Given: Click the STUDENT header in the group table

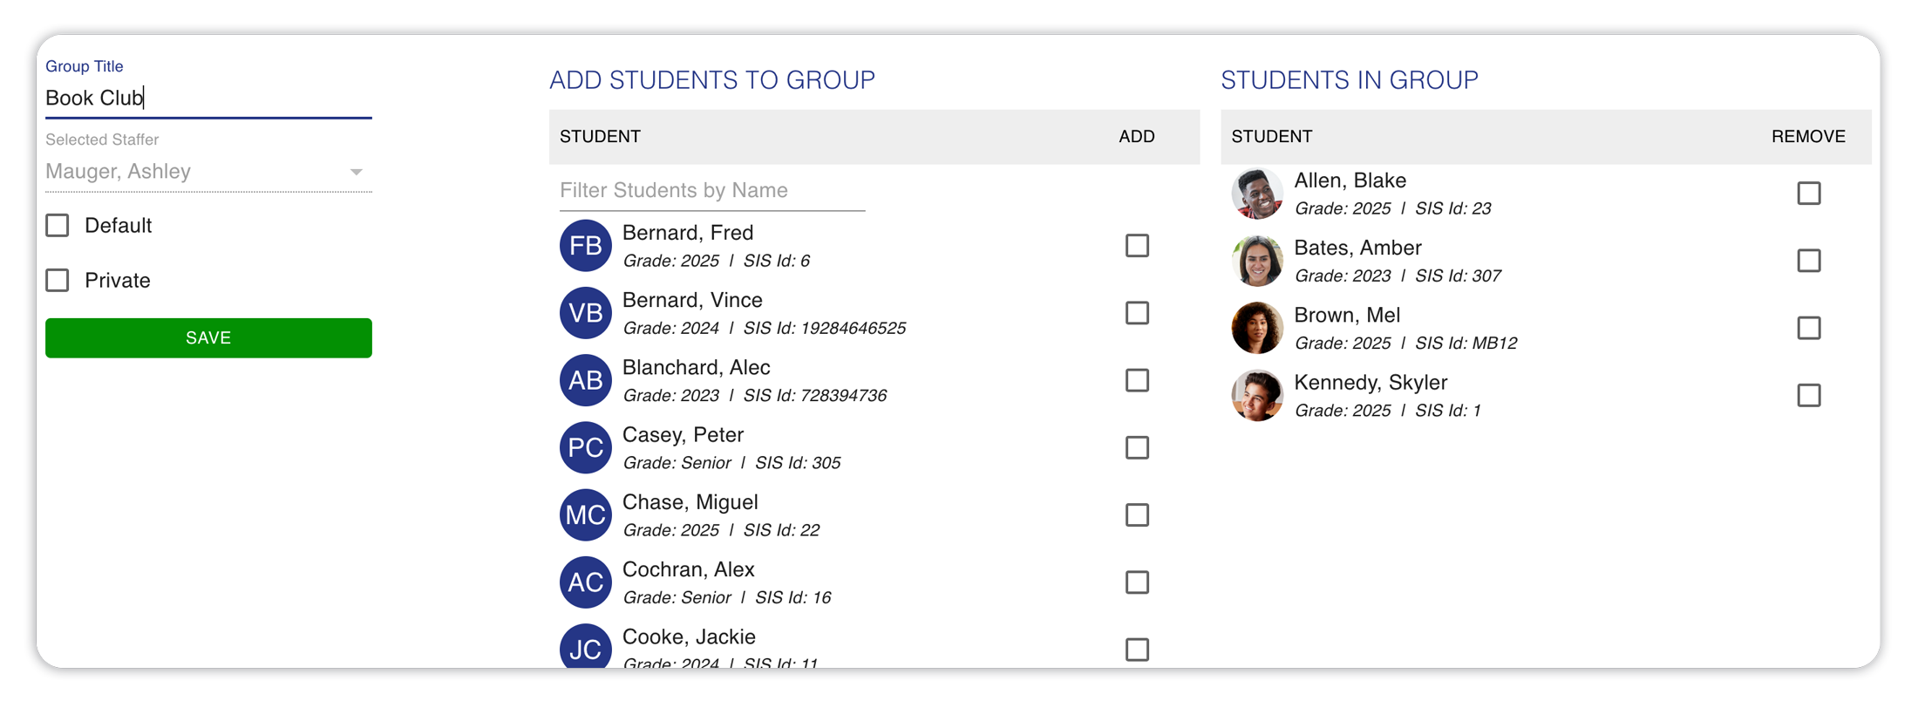Looking at the screenshot, I should 1272,137.
